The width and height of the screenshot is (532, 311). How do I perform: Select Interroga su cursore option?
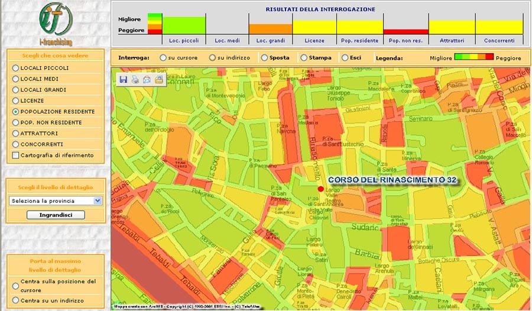[x=163, y=58]
